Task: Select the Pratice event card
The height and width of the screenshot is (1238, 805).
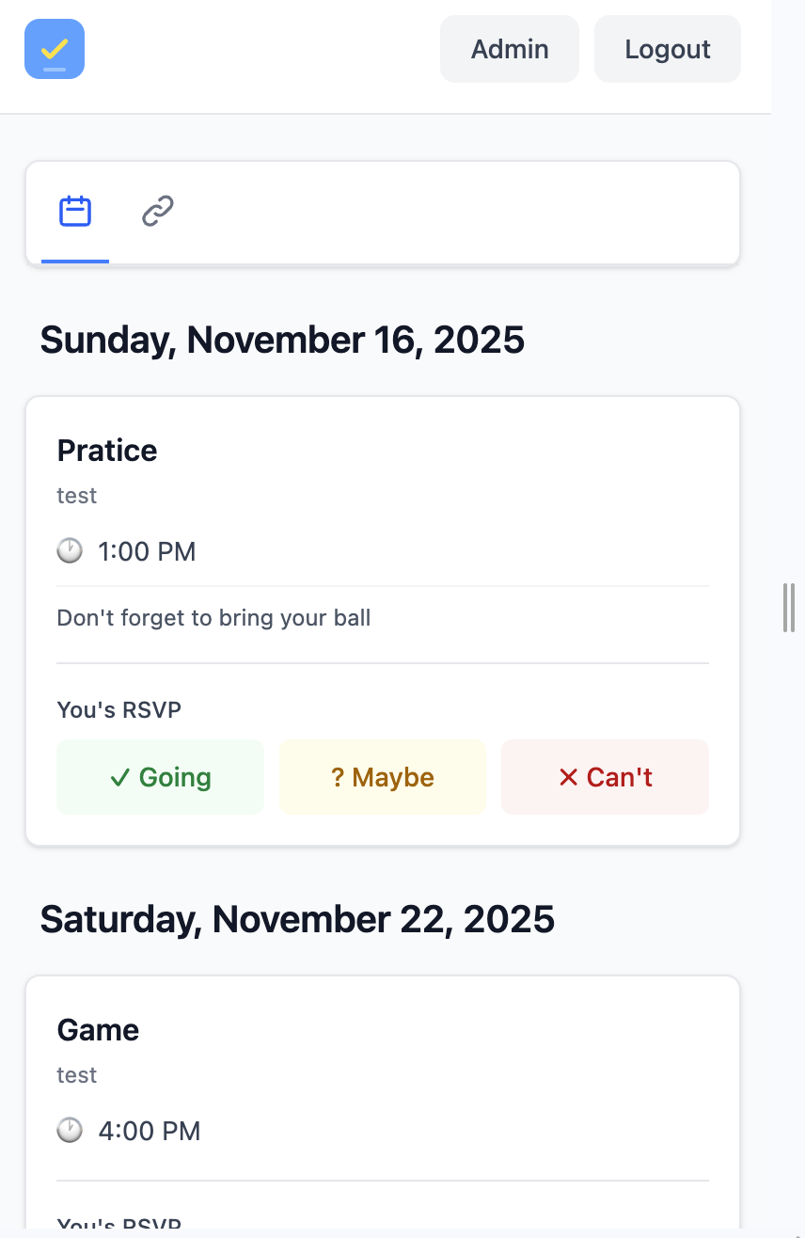Action: [382, 450]
